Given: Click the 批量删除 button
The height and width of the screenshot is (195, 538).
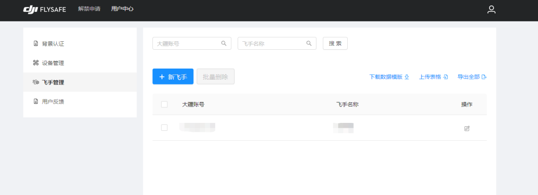Looking at the screenshot, I should click(216, 77).
